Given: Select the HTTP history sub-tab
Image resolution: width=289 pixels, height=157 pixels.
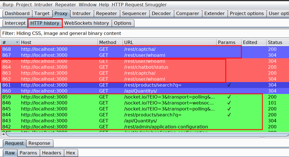Looking at the screenshot, I should 45,23.
